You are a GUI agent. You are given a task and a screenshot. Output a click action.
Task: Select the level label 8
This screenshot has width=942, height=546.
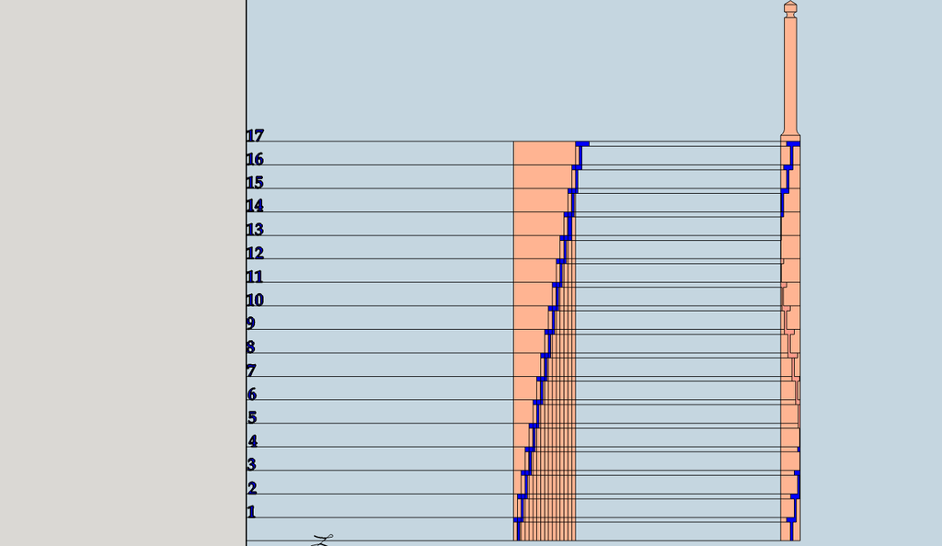coord(251,347)
